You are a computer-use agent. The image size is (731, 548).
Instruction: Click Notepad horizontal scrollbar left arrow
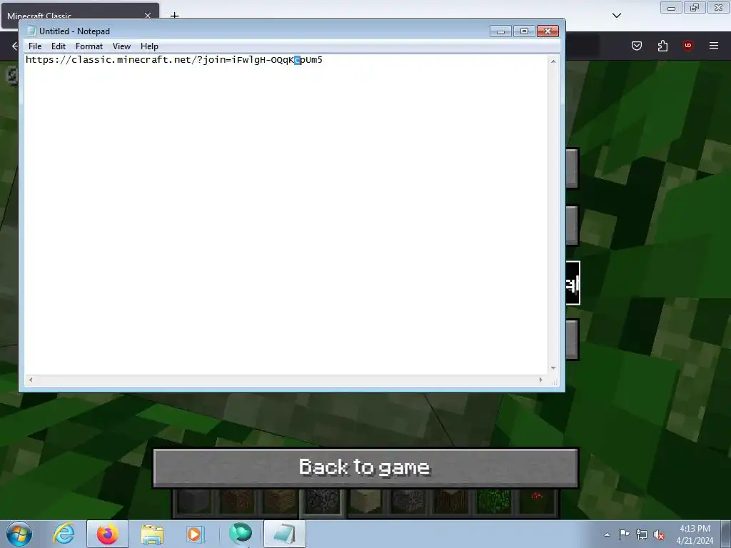(x=31, y=380)
